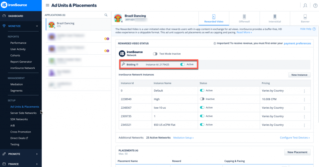Select Brazil Dancing in applications list

79,25
